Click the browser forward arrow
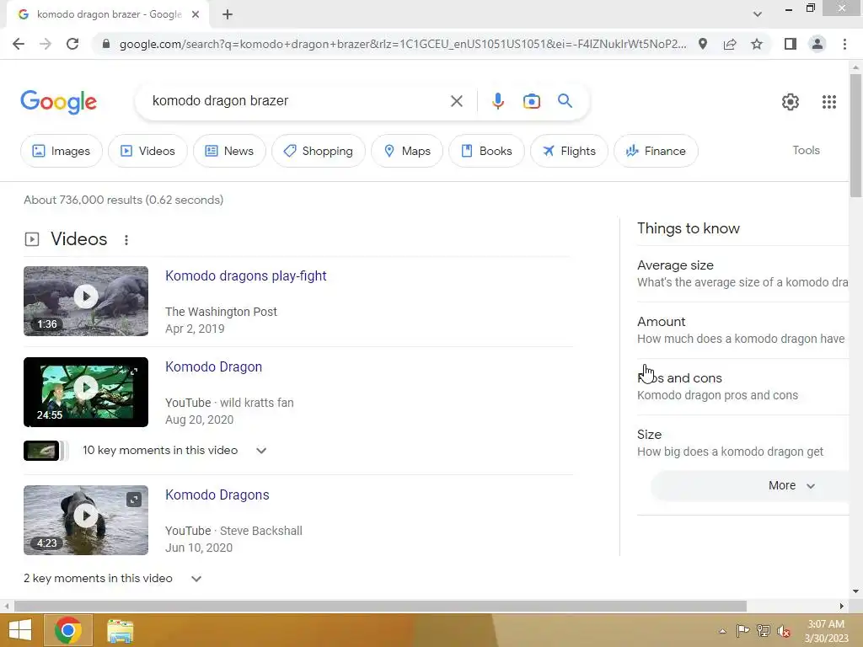 coord(46,44)
